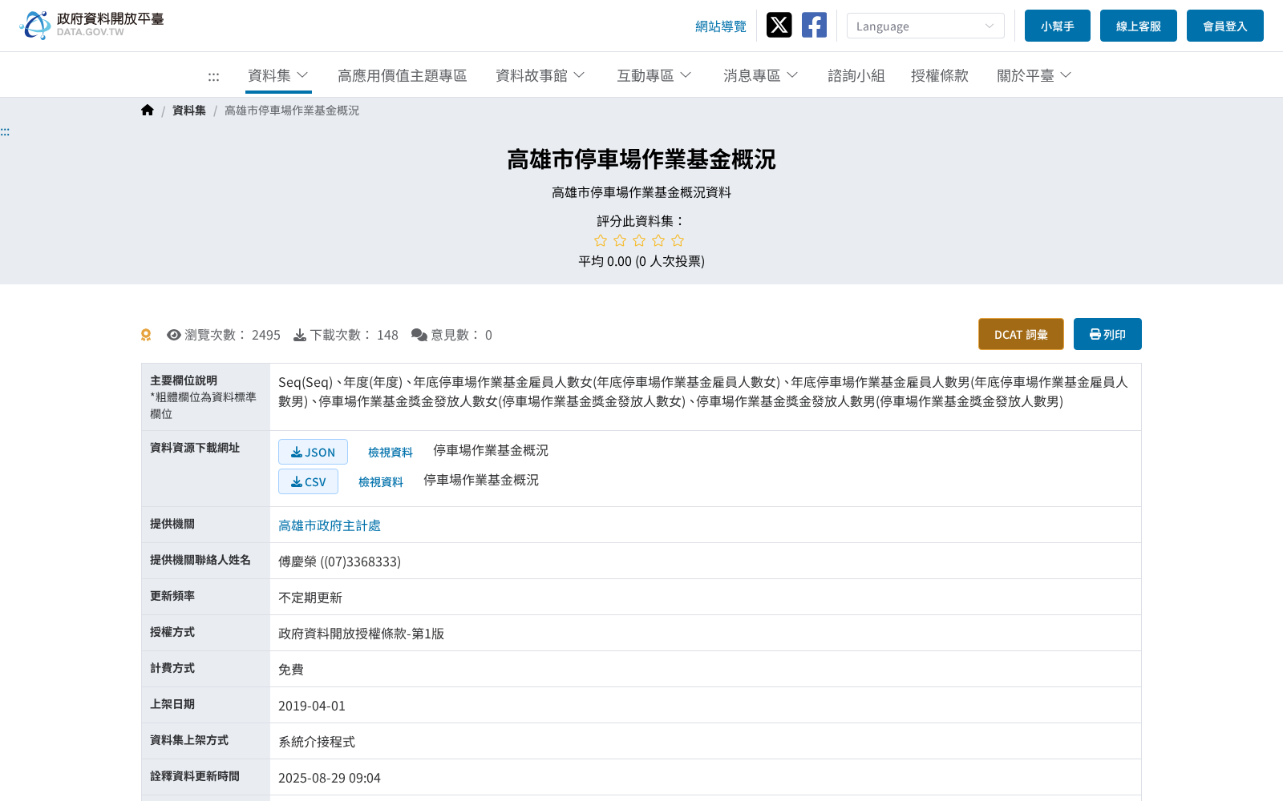The image size is (1283, 801).
Task: Open 授權條款 menu item
Action: coord(940,75)
